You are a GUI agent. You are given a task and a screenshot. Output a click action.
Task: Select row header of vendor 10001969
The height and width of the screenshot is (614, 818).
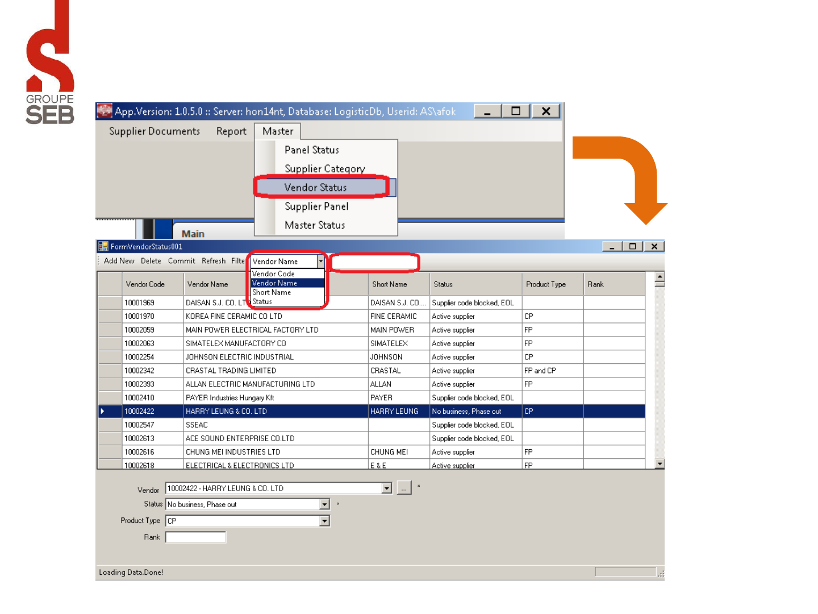pyautogui.click(x=110, y=302)
